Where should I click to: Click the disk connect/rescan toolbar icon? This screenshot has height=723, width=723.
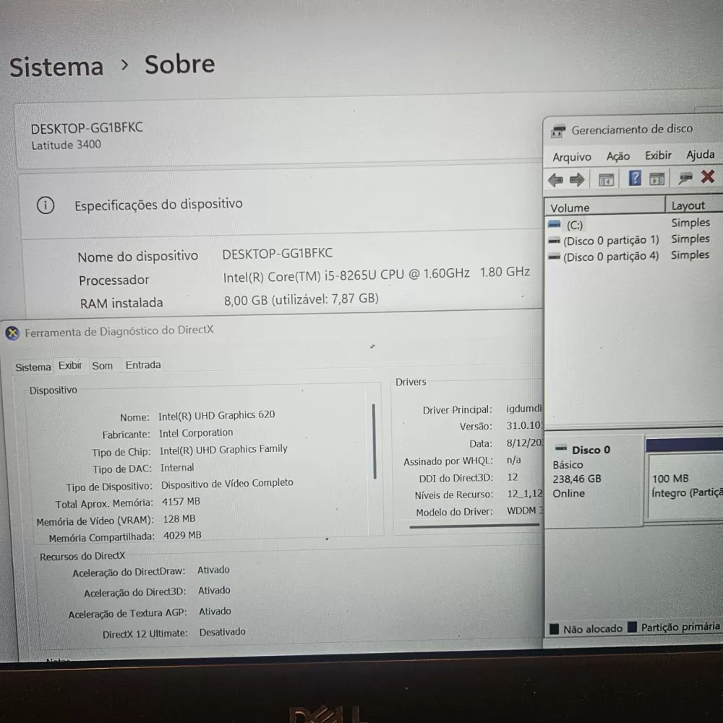(685, 178)
